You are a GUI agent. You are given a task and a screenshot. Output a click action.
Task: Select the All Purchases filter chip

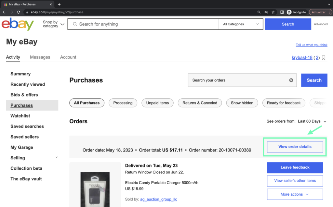pos(87,103)
